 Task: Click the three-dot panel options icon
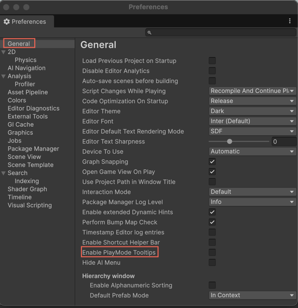coord(290,21)
